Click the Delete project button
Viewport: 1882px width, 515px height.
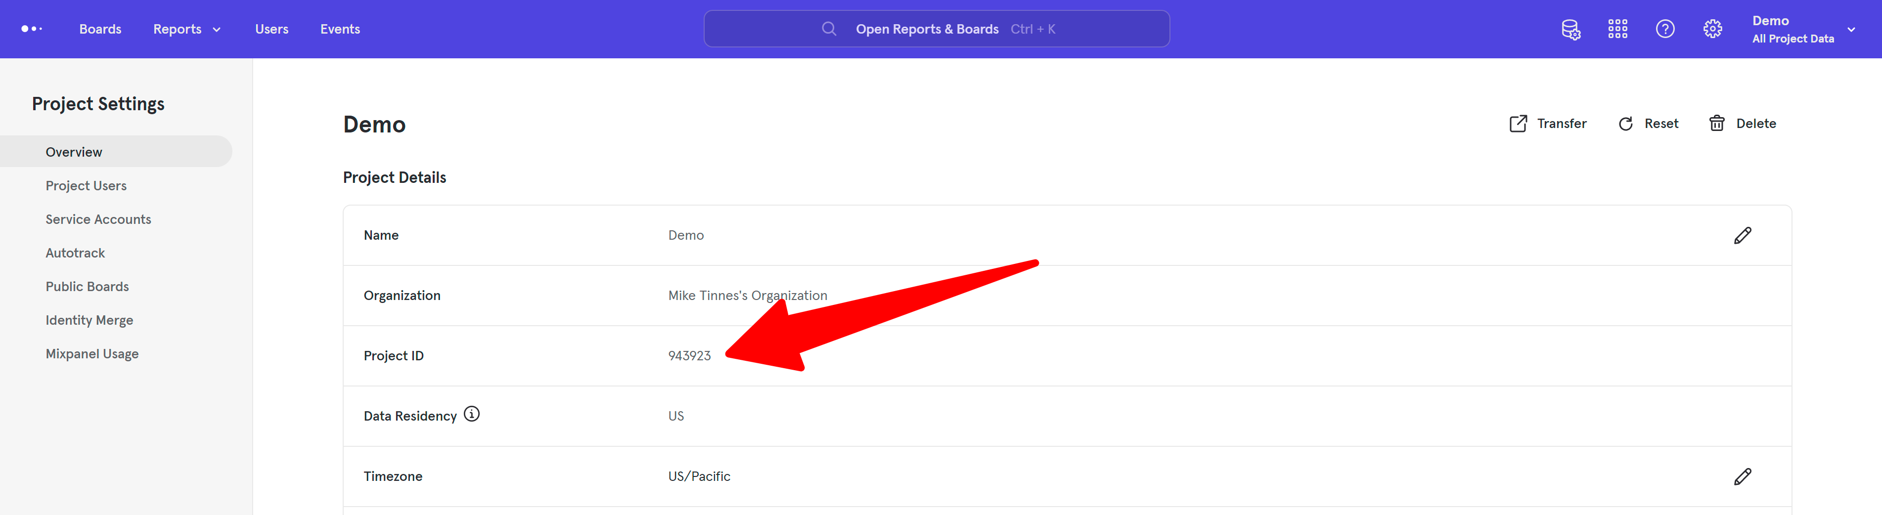click(x=1743, y=124)
